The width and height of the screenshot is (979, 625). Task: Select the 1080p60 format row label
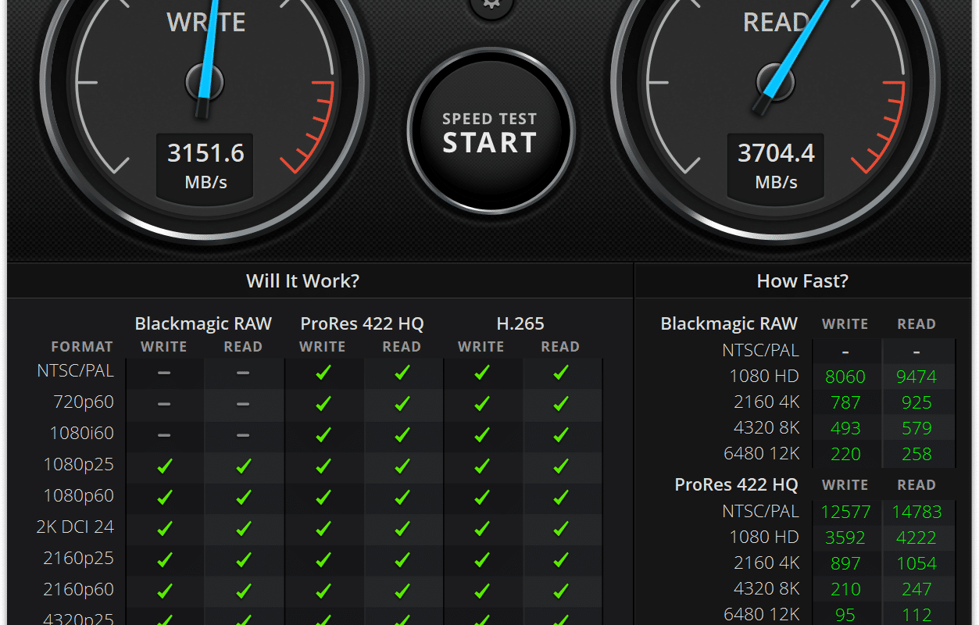(x=79, y=496)
